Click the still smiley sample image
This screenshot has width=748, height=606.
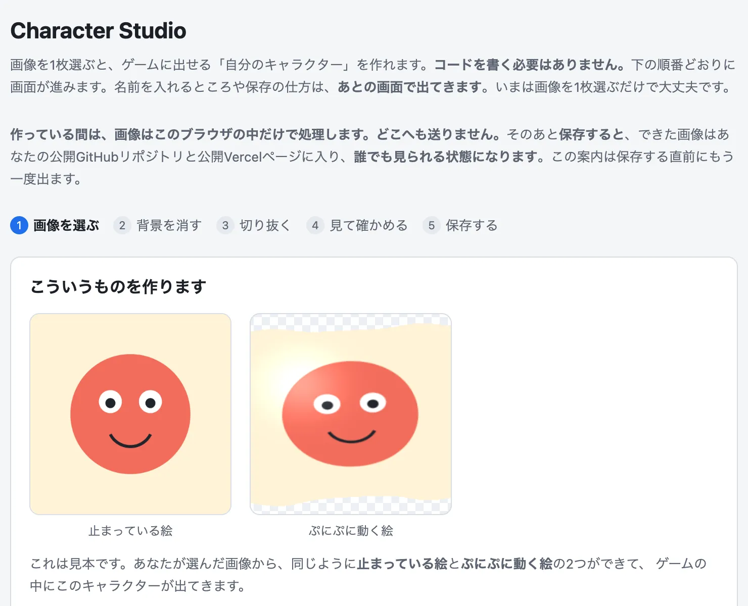point(130,414)
